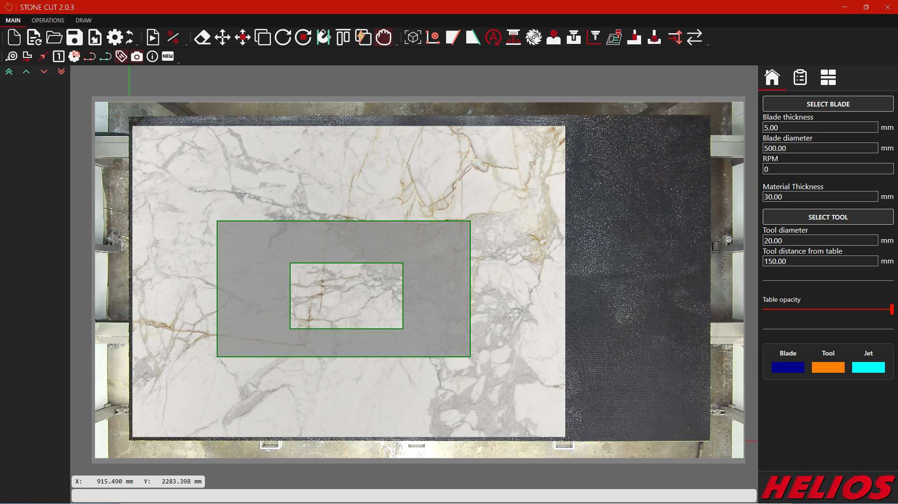
Task: Click the SELECT BLADE button
Action: [828, 104]
